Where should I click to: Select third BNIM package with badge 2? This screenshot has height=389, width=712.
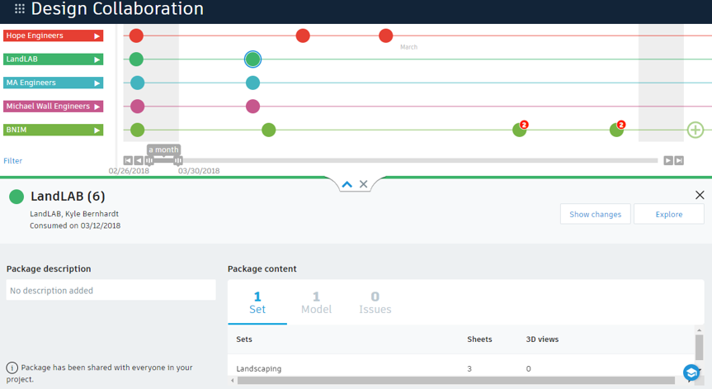point(520,130)
